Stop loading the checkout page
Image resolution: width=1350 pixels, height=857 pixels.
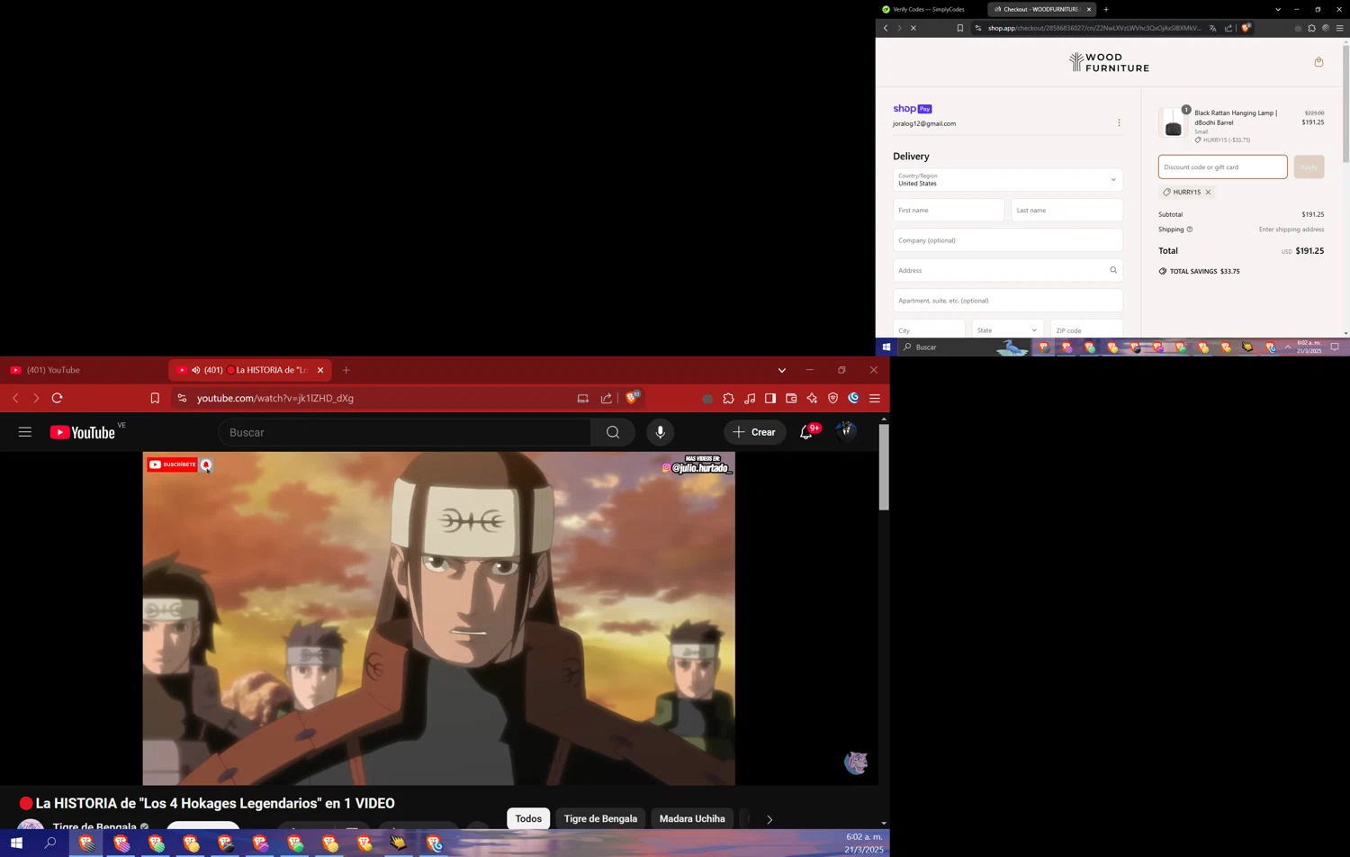(x=913, y=28)
